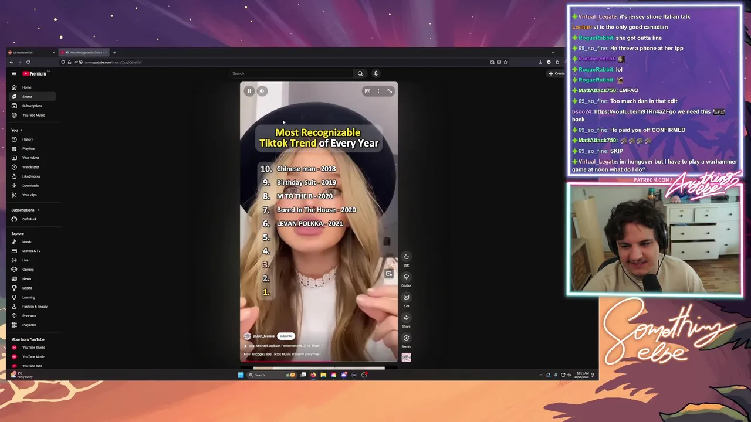Screen dimensions: 751x422
Task: Open browser downloads panel
Action: click(540, 62)
